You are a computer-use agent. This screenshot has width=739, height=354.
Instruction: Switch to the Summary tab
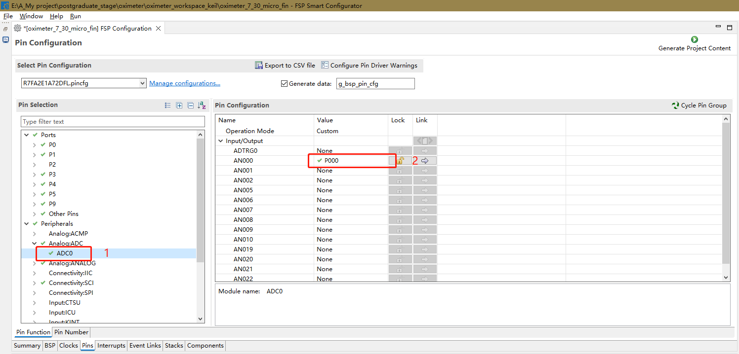tap(27, 346)
